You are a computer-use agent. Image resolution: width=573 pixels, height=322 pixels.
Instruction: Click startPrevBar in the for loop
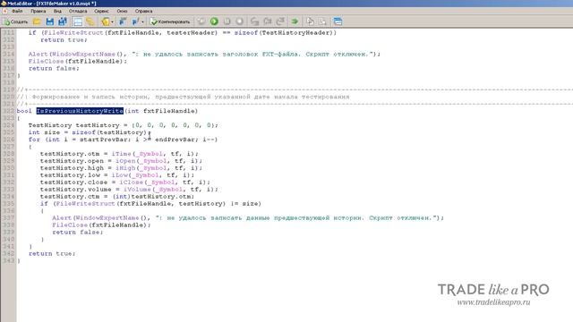click(104, 140)
